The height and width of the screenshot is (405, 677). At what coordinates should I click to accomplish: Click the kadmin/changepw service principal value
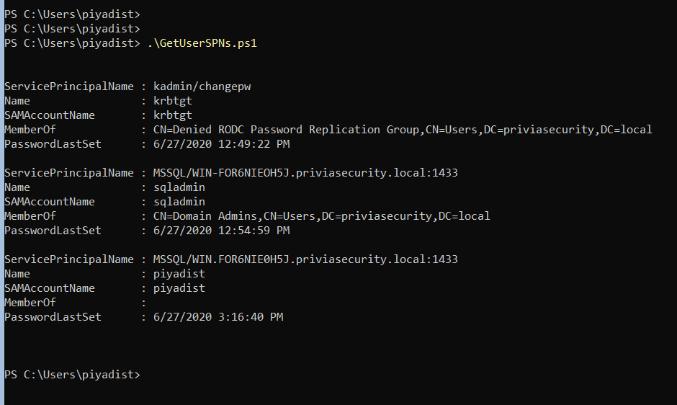coord(202,86)
